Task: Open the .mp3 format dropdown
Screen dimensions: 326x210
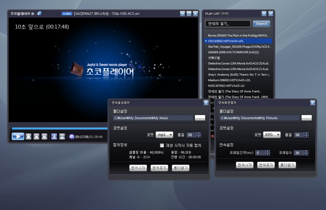Action: click(x=164, y=135)
